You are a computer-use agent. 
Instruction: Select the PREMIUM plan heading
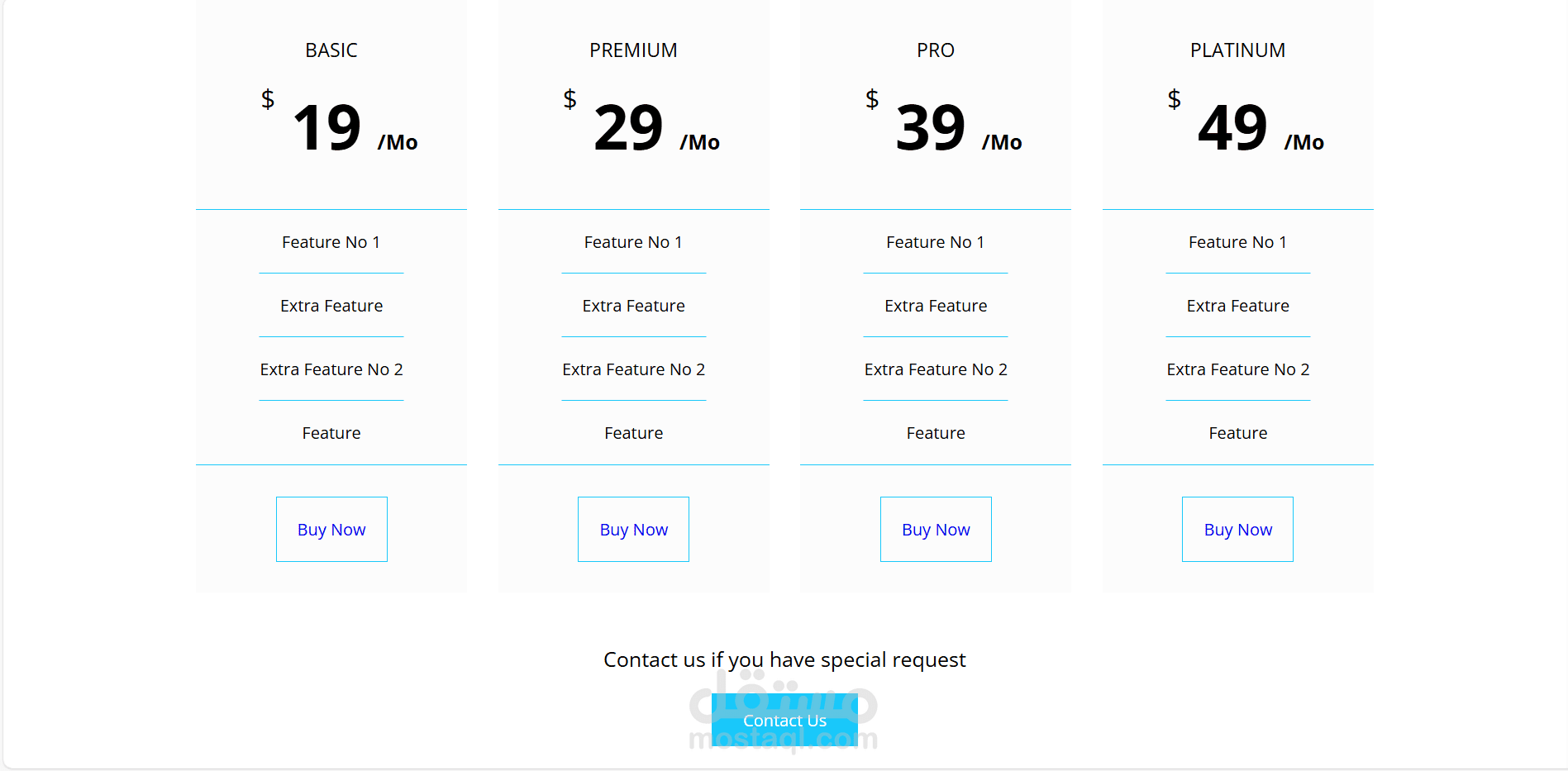tap(633, 50)
